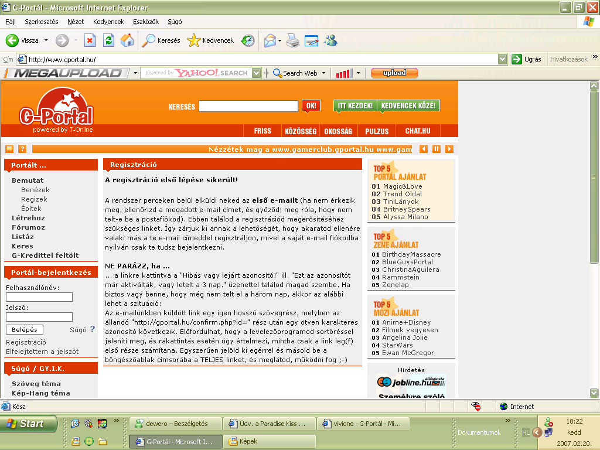Click Search Web magnifier button
Viewport: 600px width, 450px height.
(x=295, y=73)
